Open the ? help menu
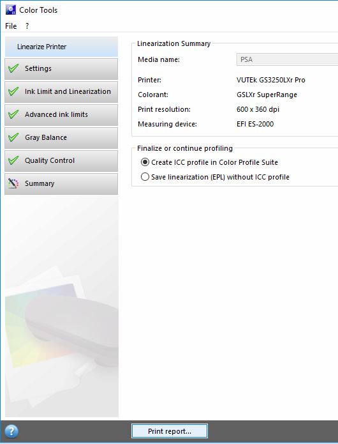Viewport: 338px width, 444px height. pyautogui.click(x=27, y=26)
